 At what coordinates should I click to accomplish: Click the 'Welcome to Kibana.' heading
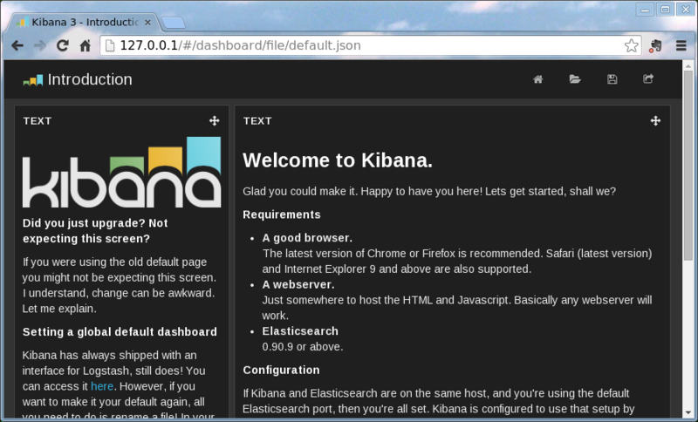coord(338,160)
